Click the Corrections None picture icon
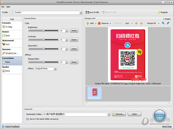 4,62
